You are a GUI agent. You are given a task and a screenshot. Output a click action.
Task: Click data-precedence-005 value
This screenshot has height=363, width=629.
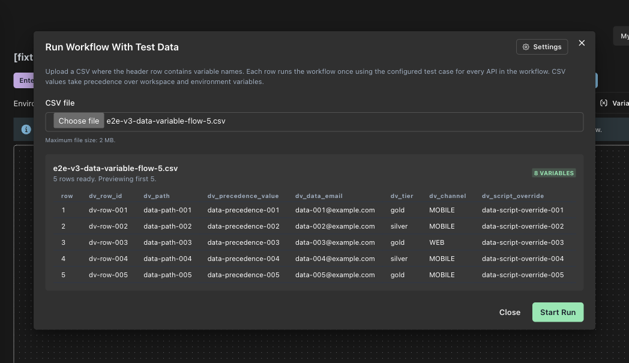click(x=243, y=275)
